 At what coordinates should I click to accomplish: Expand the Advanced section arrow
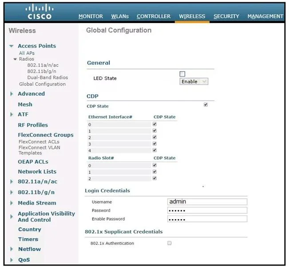[12, 94]
